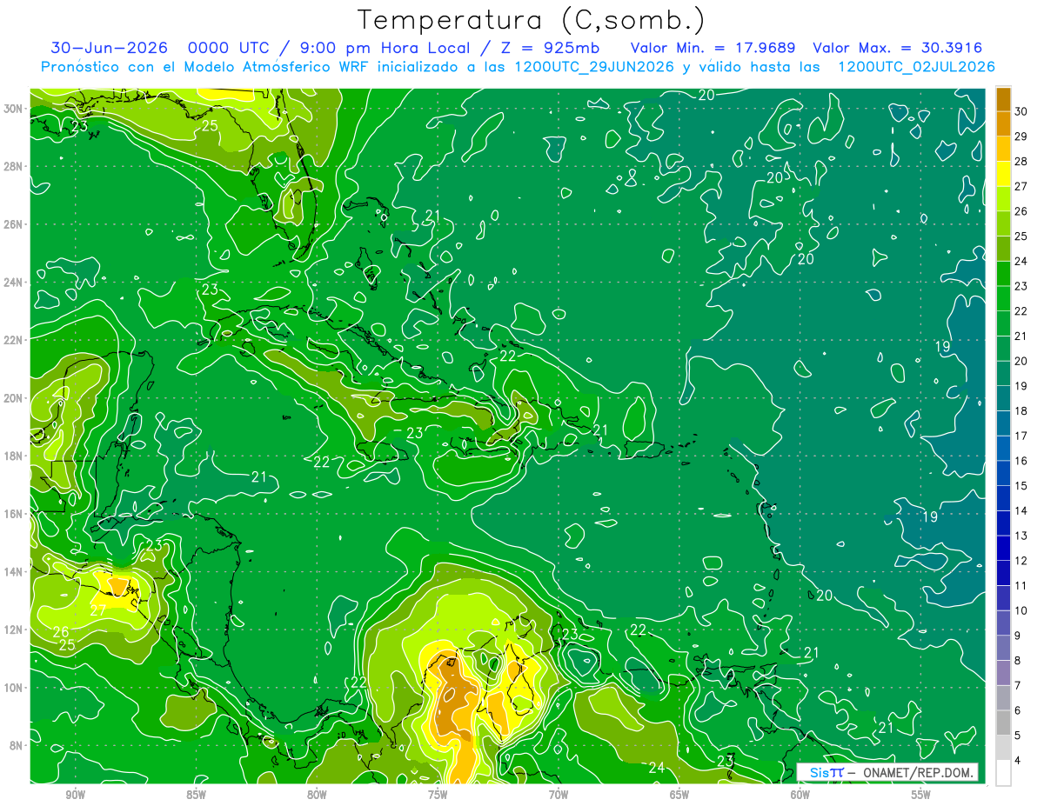The height and width of the screenshot is (806, 1044).
Task: Click the '22N' latitude axis label
Action: [14, 340]
